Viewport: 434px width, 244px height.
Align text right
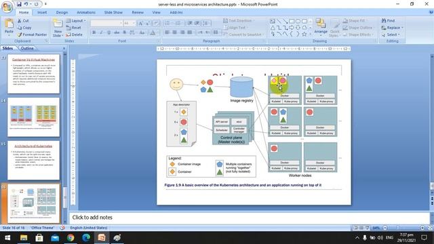(x=182, y=33)
